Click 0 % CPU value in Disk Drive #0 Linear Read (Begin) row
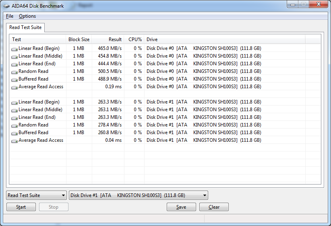 tap(138, 48)
